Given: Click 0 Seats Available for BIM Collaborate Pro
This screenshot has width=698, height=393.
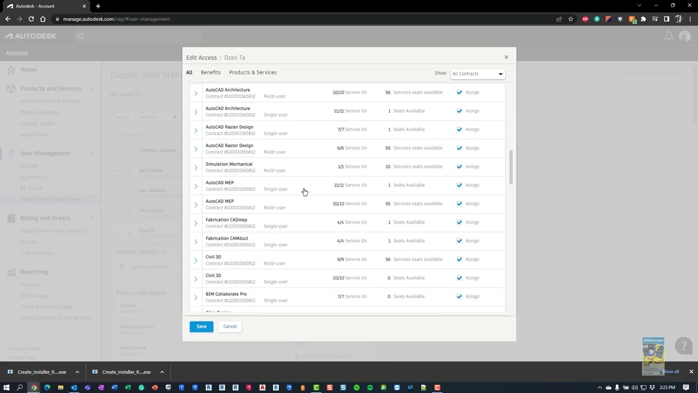Looking at the screenshot, I should point(406,296).
